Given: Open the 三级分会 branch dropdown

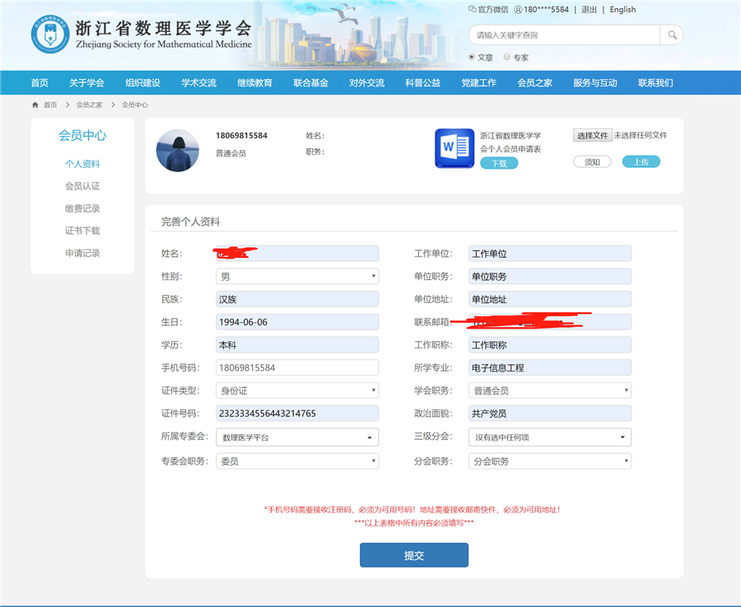Looking at the screenshot, I should click(550, 437).
